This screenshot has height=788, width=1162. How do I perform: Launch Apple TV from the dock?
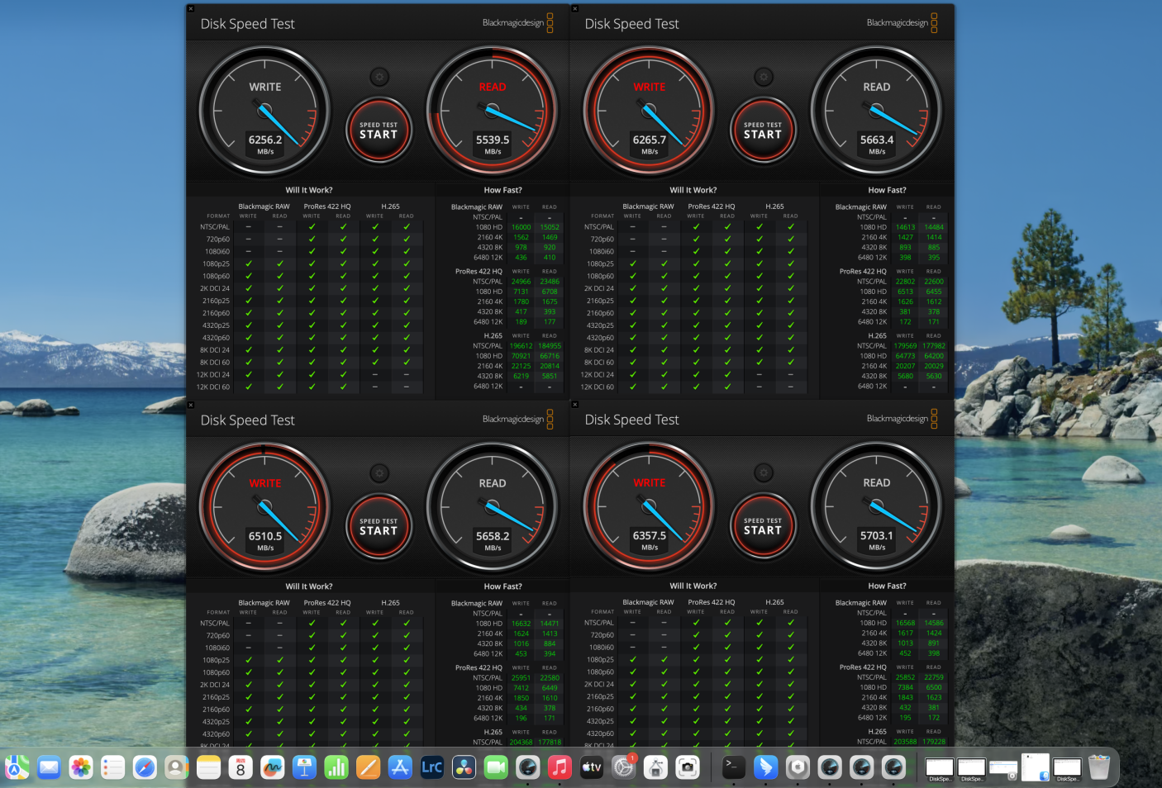[592, 767]
